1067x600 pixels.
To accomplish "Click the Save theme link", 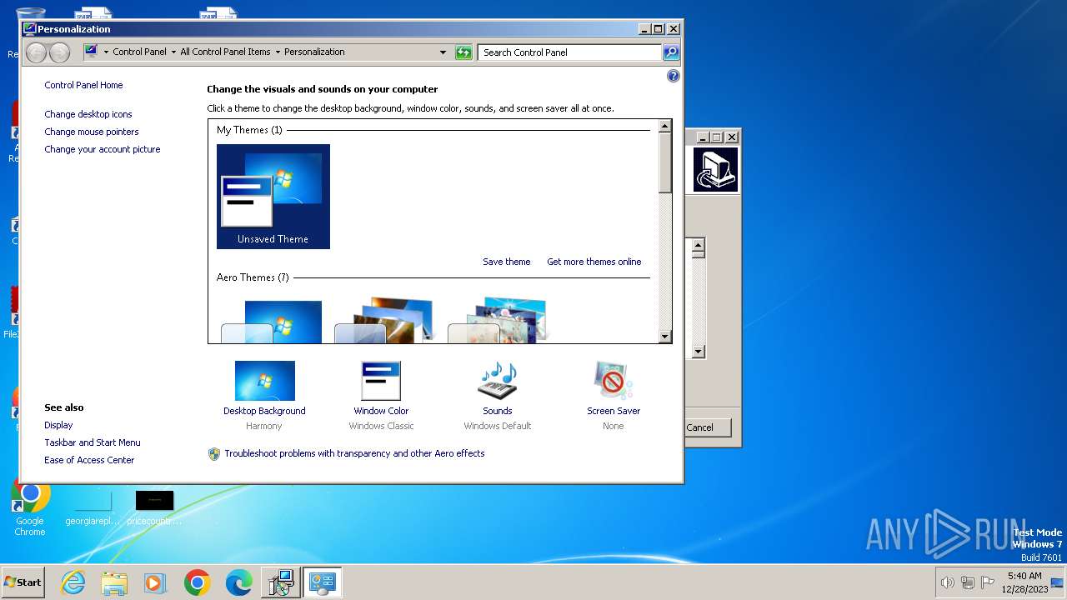I will click(507, 262).
